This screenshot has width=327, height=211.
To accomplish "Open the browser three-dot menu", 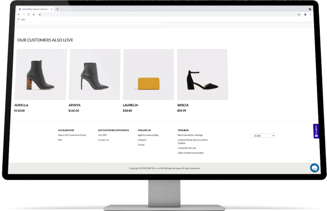I will (310, 14).
